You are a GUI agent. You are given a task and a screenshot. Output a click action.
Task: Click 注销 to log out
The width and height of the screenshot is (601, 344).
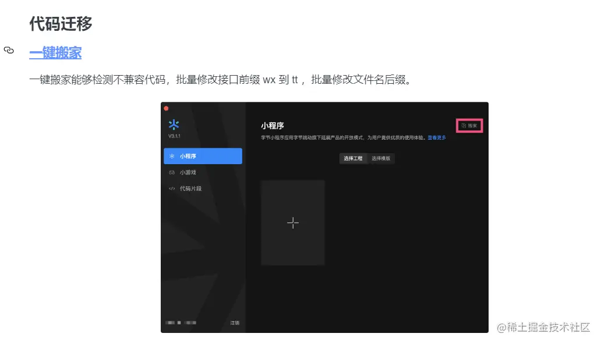[235, 323]
